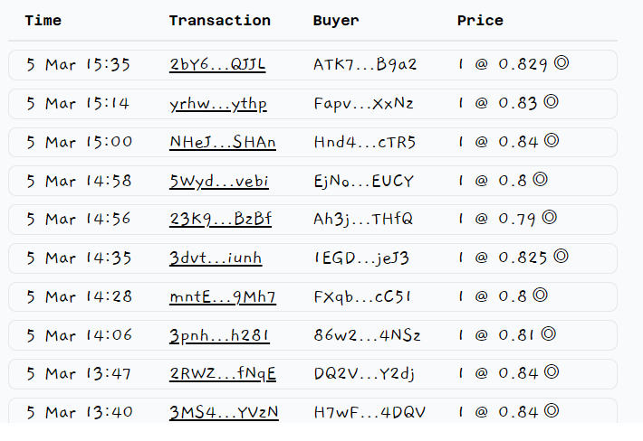Click the Transaction column header
This screenshot has height=441, width=643.
tap(220, 21)
